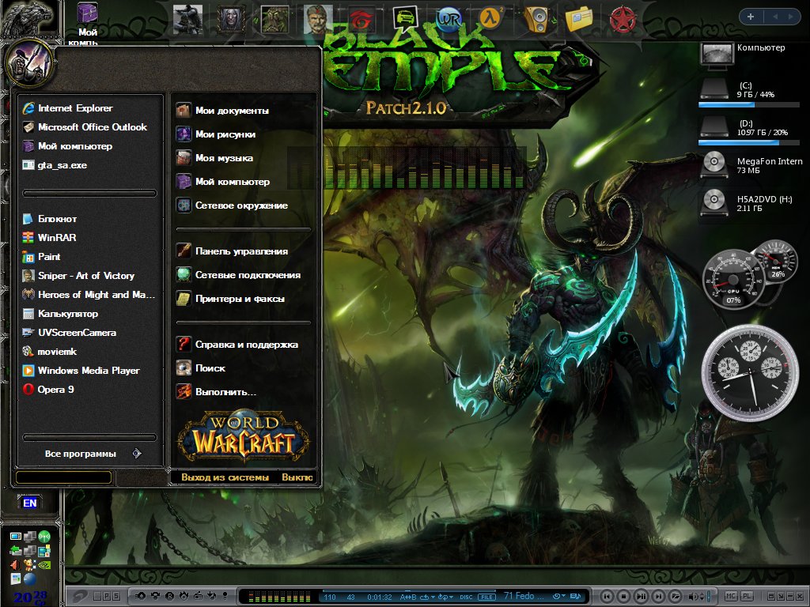Click the analog clock widget
The image size is (810, 607).
tap(750, 373)
